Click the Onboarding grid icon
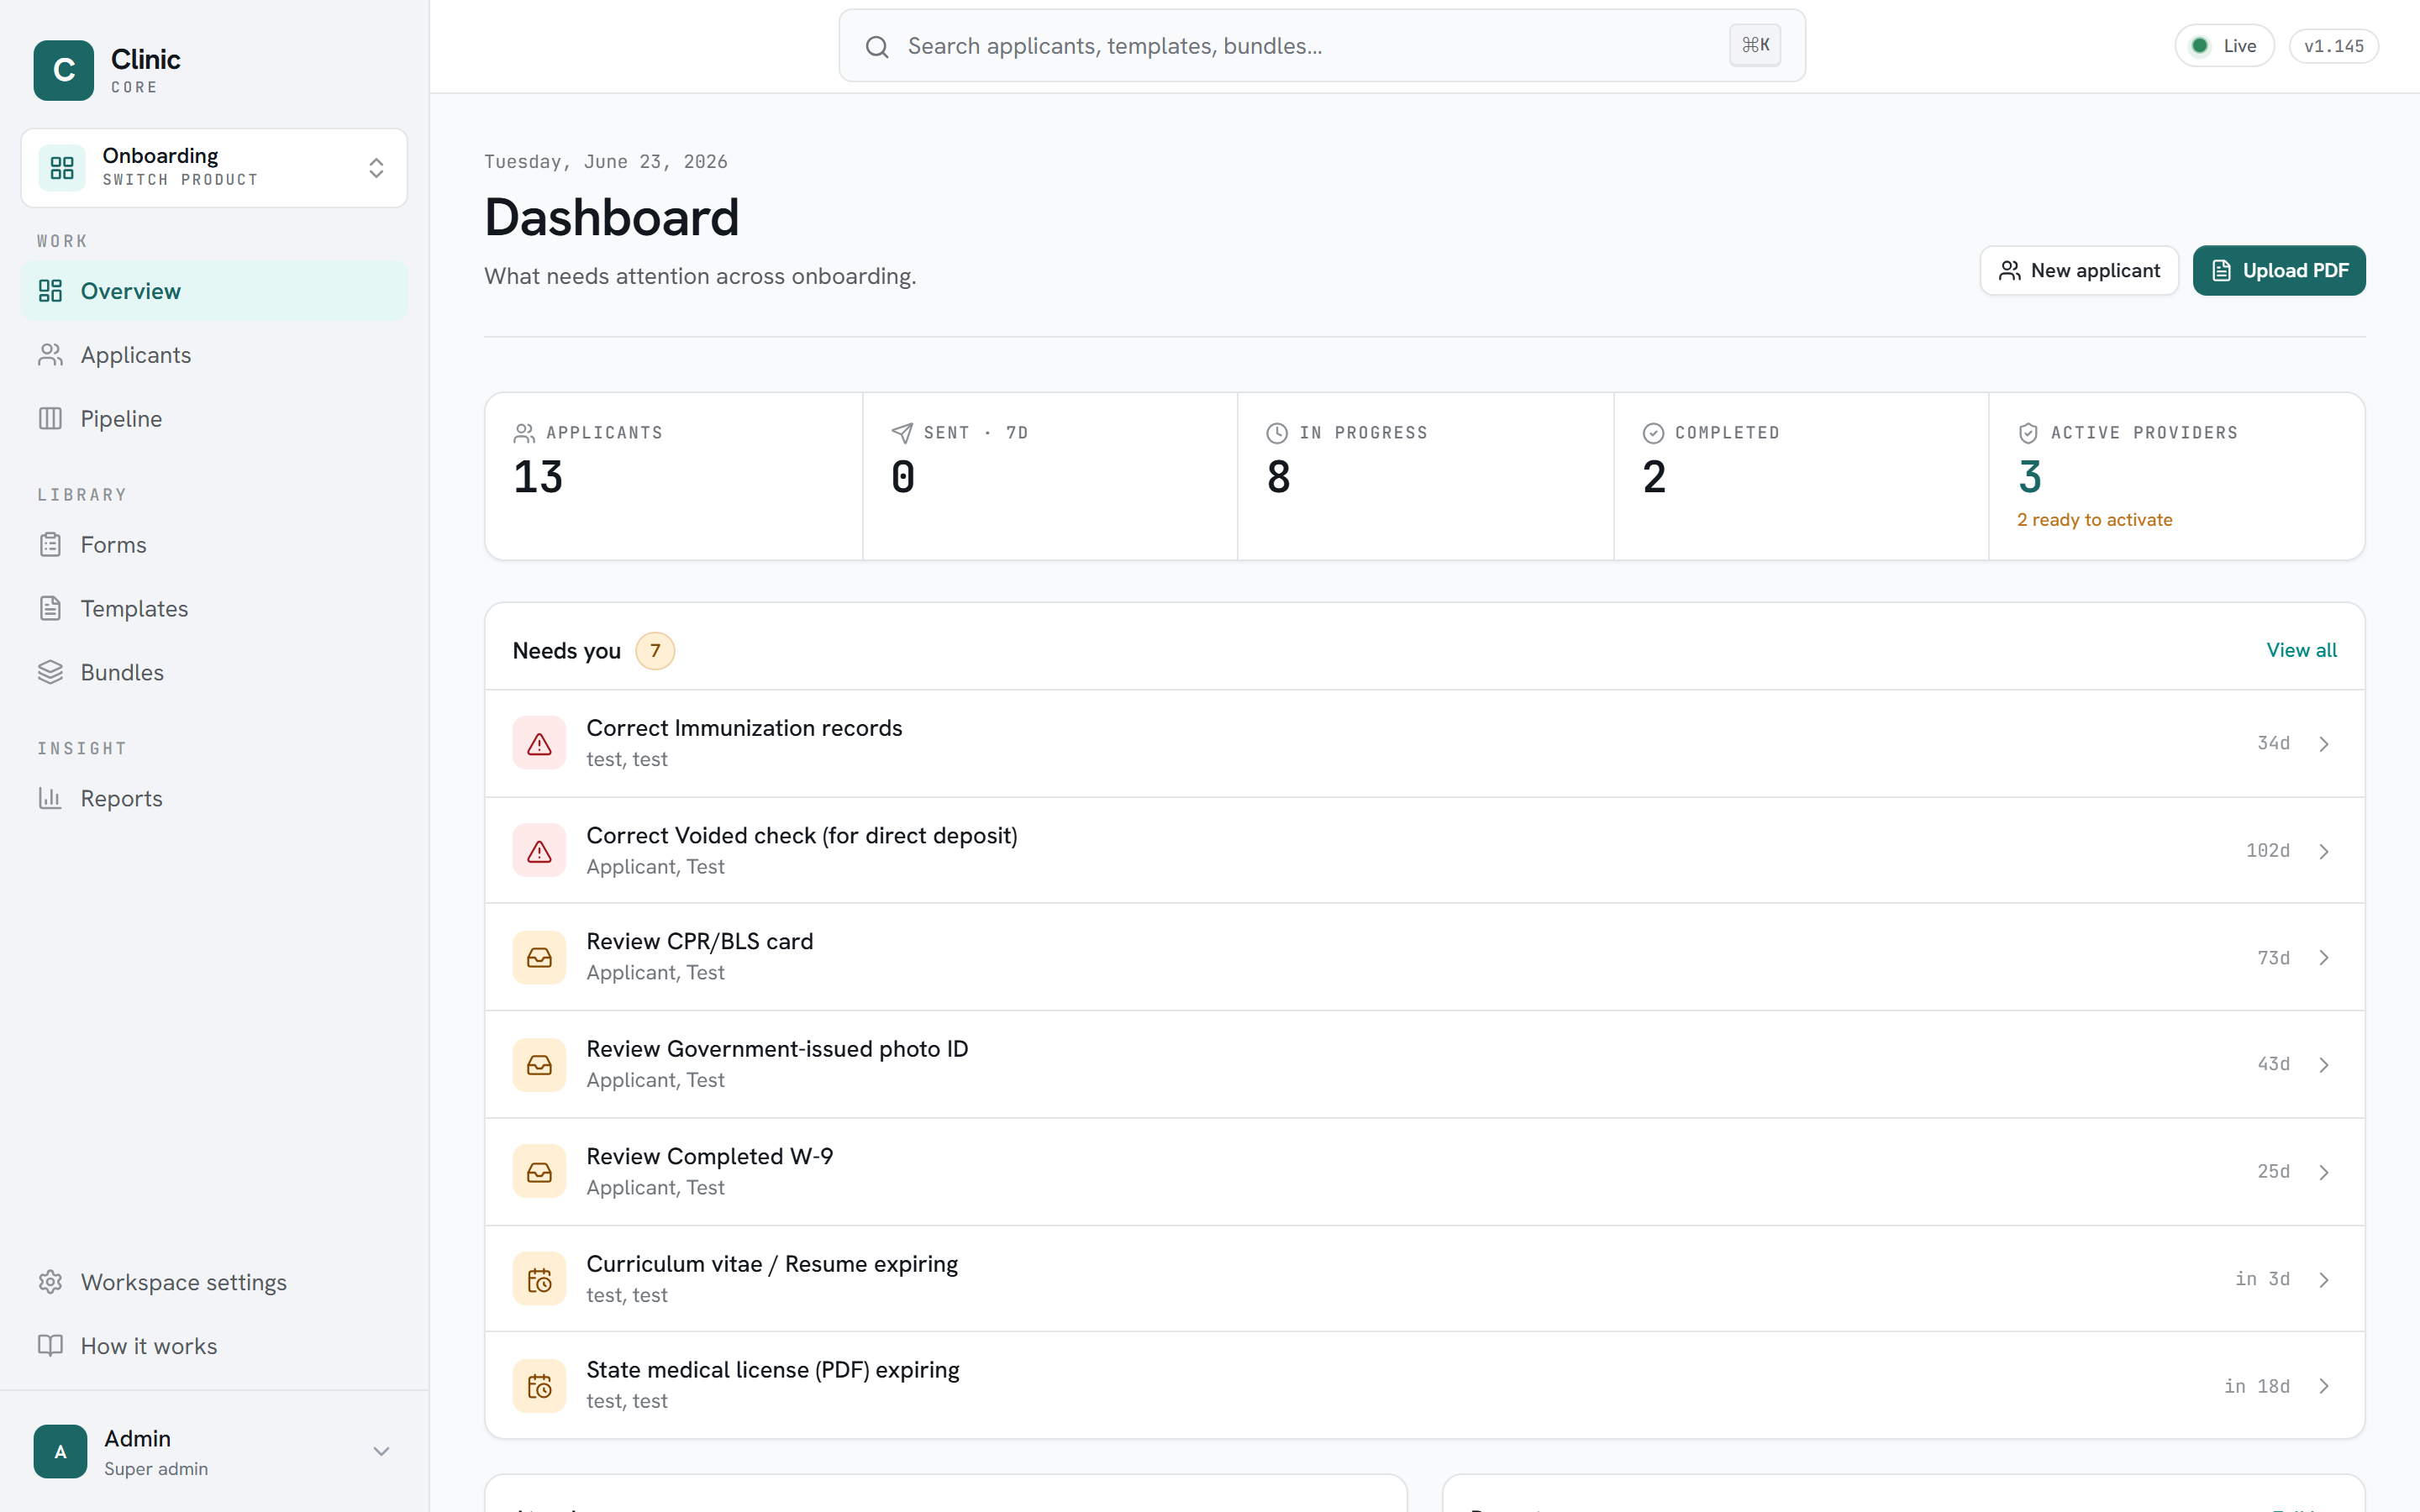 pyautogui.click(x=62, y=167)
